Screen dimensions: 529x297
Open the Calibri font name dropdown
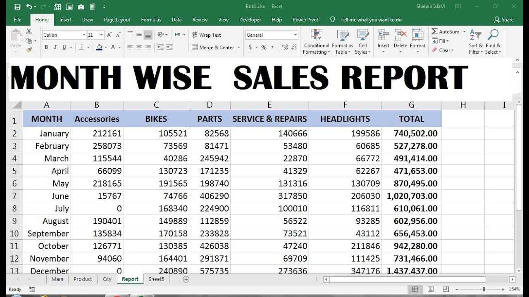coord(84,35)
